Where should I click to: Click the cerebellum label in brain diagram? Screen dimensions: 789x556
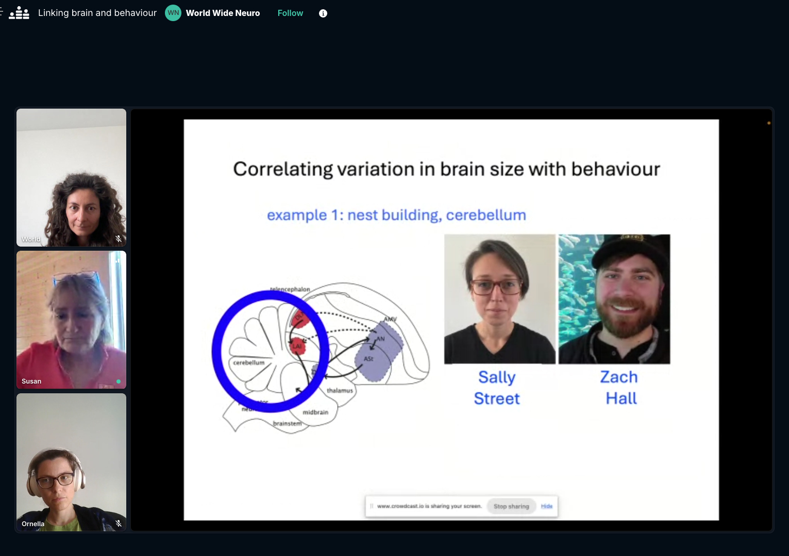248,362
